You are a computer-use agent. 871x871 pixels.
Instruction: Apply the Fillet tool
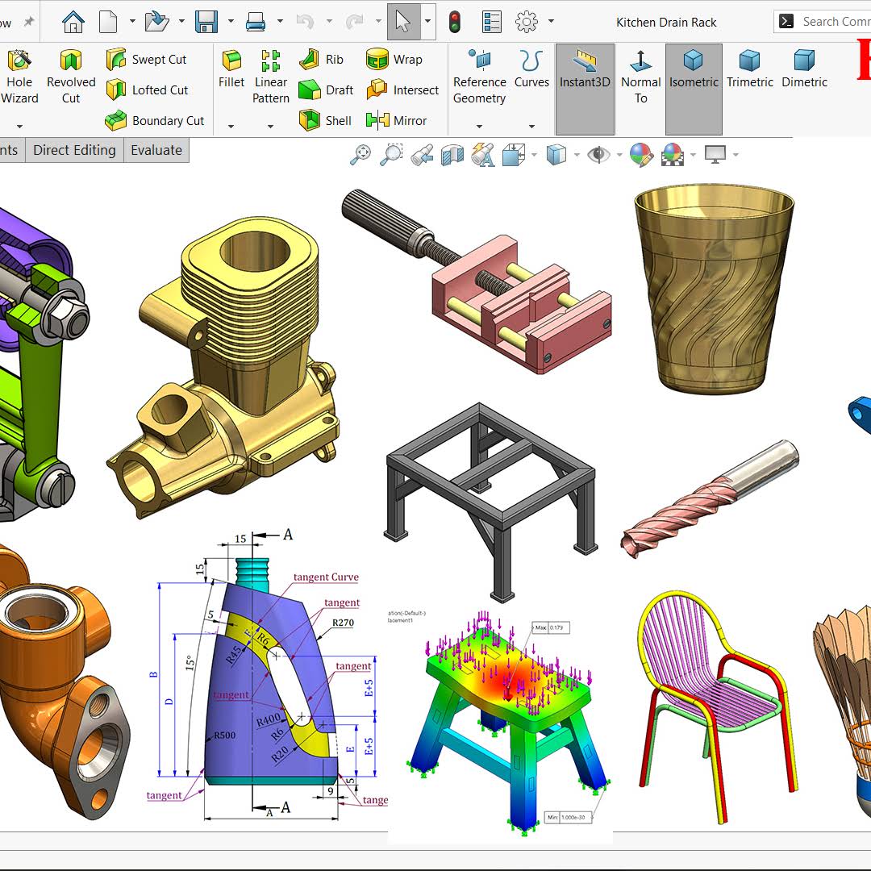click(x=231, y=69)
